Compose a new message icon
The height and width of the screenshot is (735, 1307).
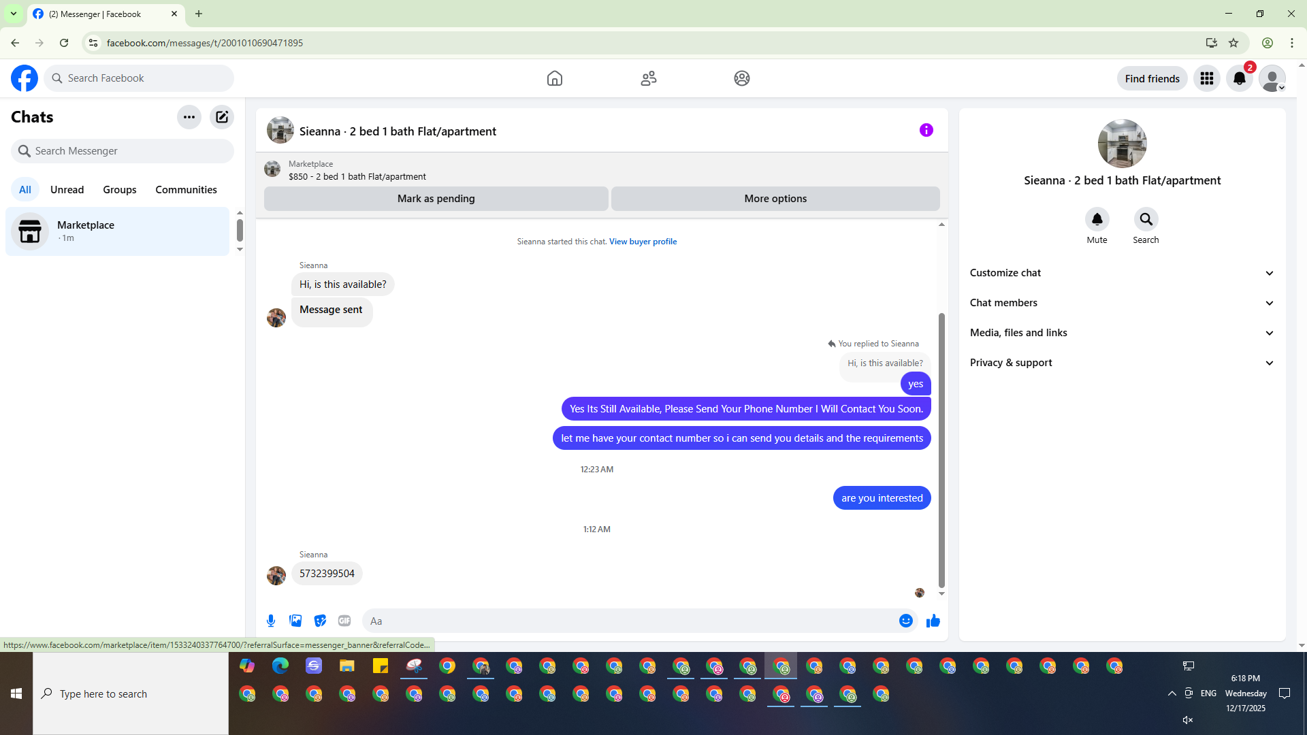[x=222, y=117]
